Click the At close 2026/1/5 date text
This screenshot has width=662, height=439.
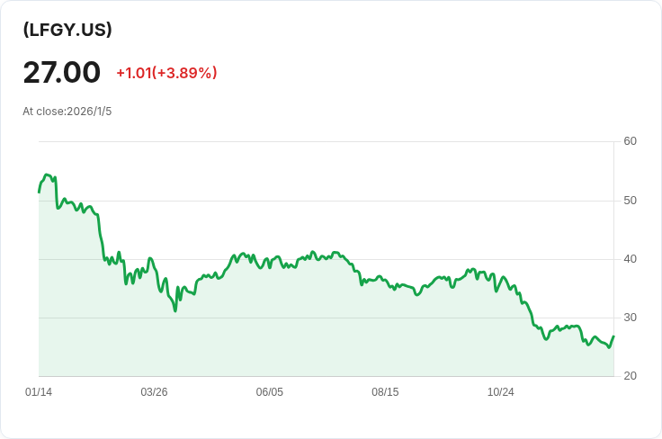tap(67, 112)
